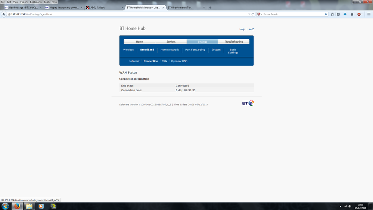
Task: Click the BT Home Hub heading
Action: pyautogui.click(x=133, y=28)
